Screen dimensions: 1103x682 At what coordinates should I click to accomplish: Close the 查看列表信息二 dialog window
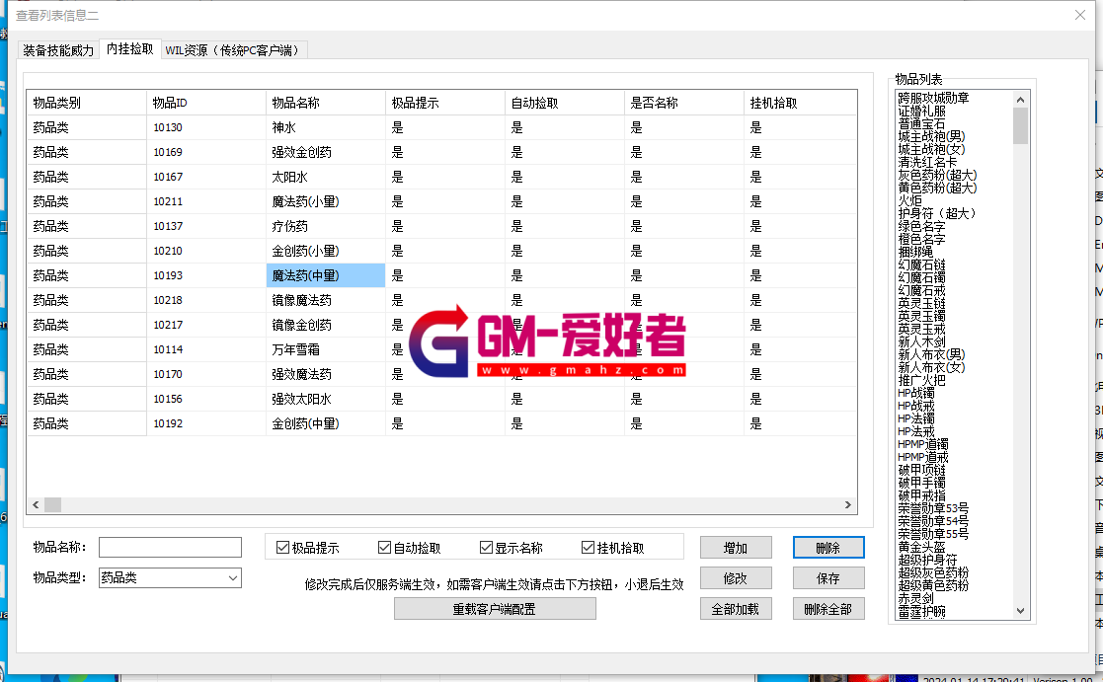coord(1079,15)
